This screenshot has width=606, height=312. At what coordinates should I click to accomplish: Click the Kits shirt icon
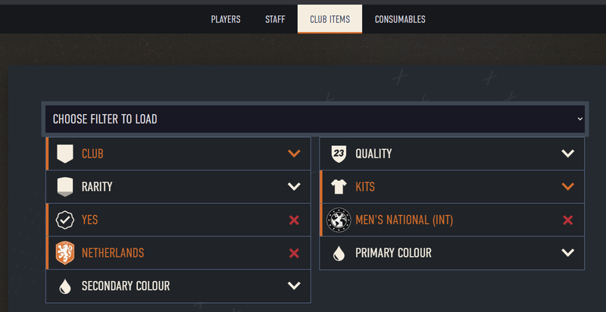pos(339,186)
